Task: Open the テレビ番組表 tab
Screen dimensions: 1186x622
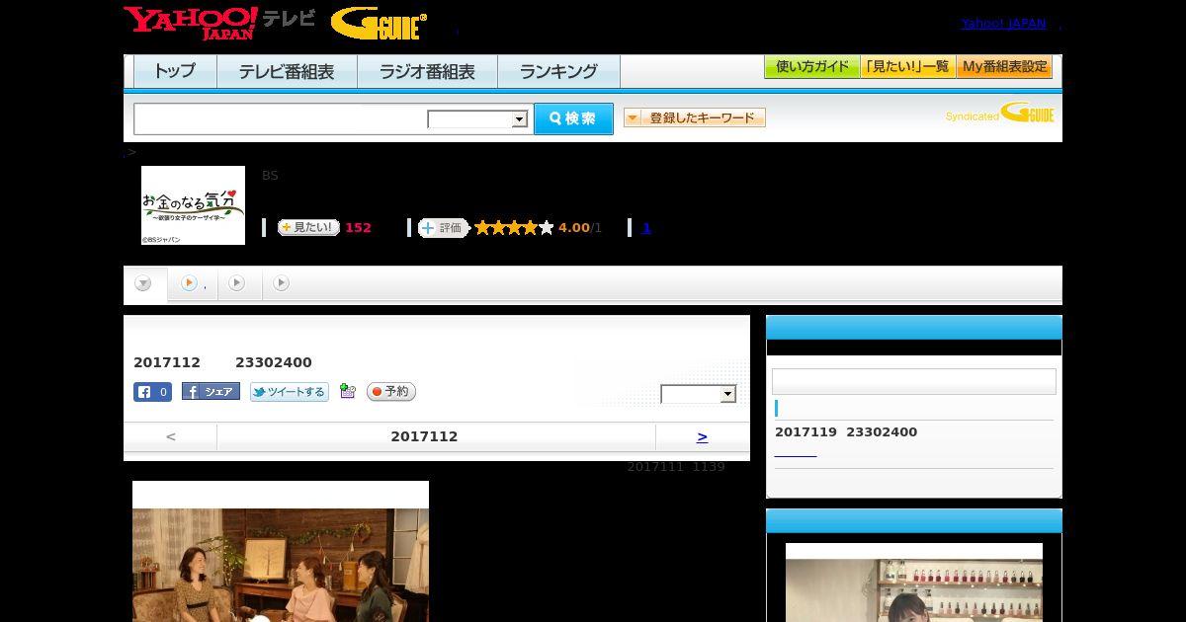Action: [x=287, y=72]
